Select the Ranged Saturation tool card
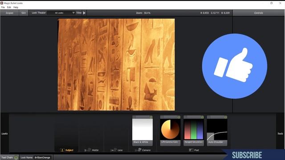The height and width of the screenshot is (160, 285). (194, 131)
